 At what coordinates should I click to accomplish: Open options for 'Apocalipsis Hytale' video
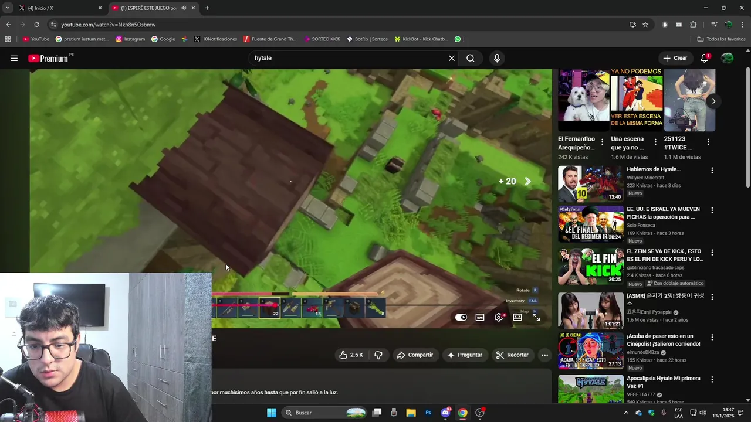pos(712,380)
